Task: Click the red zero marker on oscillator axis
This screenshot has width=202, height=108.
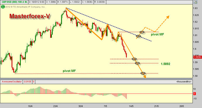Action: [x=194, y=94]
